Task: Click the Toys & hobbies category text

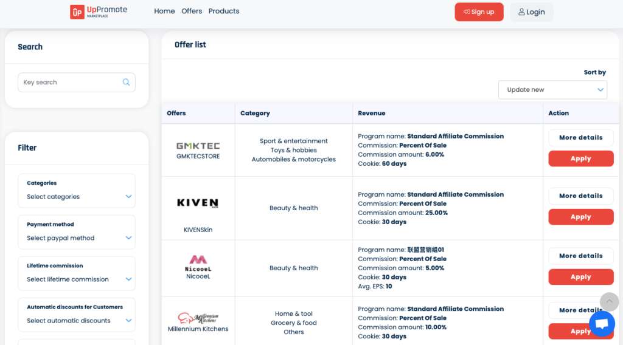Action: (x=294, y=150)
